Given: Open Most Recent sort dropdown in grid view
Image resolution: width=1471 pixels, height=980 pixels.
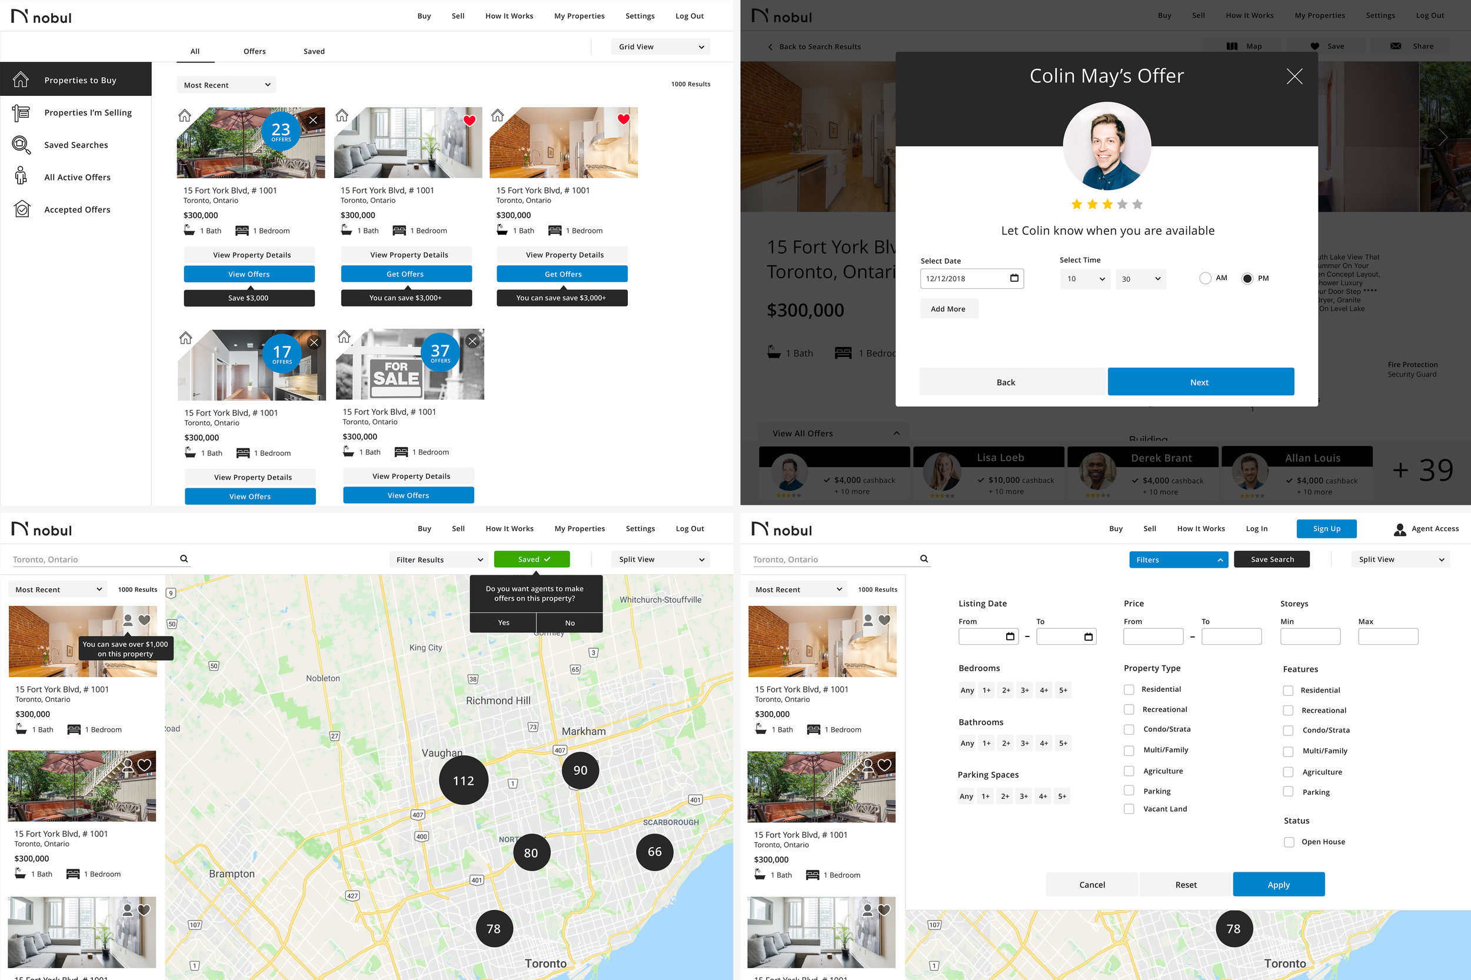Looking at the screenshot, I should pyautogui.click(x=227, y=85).
